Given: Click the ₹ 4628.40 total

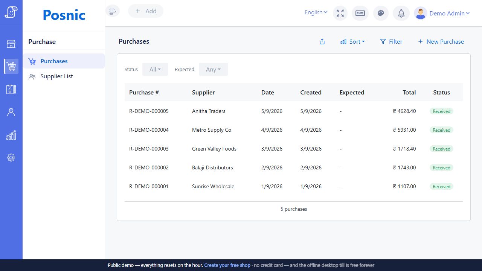Looking at the screenshot, I should [404, 111].
